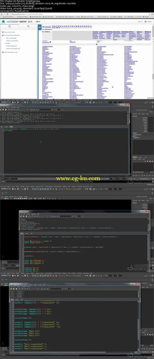Place cursor on 'currentTime 25;' code line

[23, 340]
